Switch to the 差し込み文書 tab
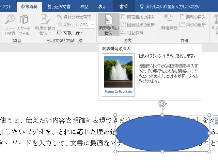Viewport: 218px width, 168px height. click(x=59, y=6)
